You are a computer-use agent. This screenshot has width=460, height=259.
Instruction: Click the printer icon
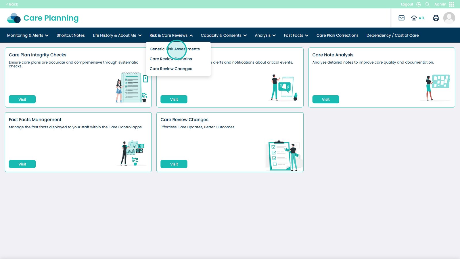[x=436, y=18]
